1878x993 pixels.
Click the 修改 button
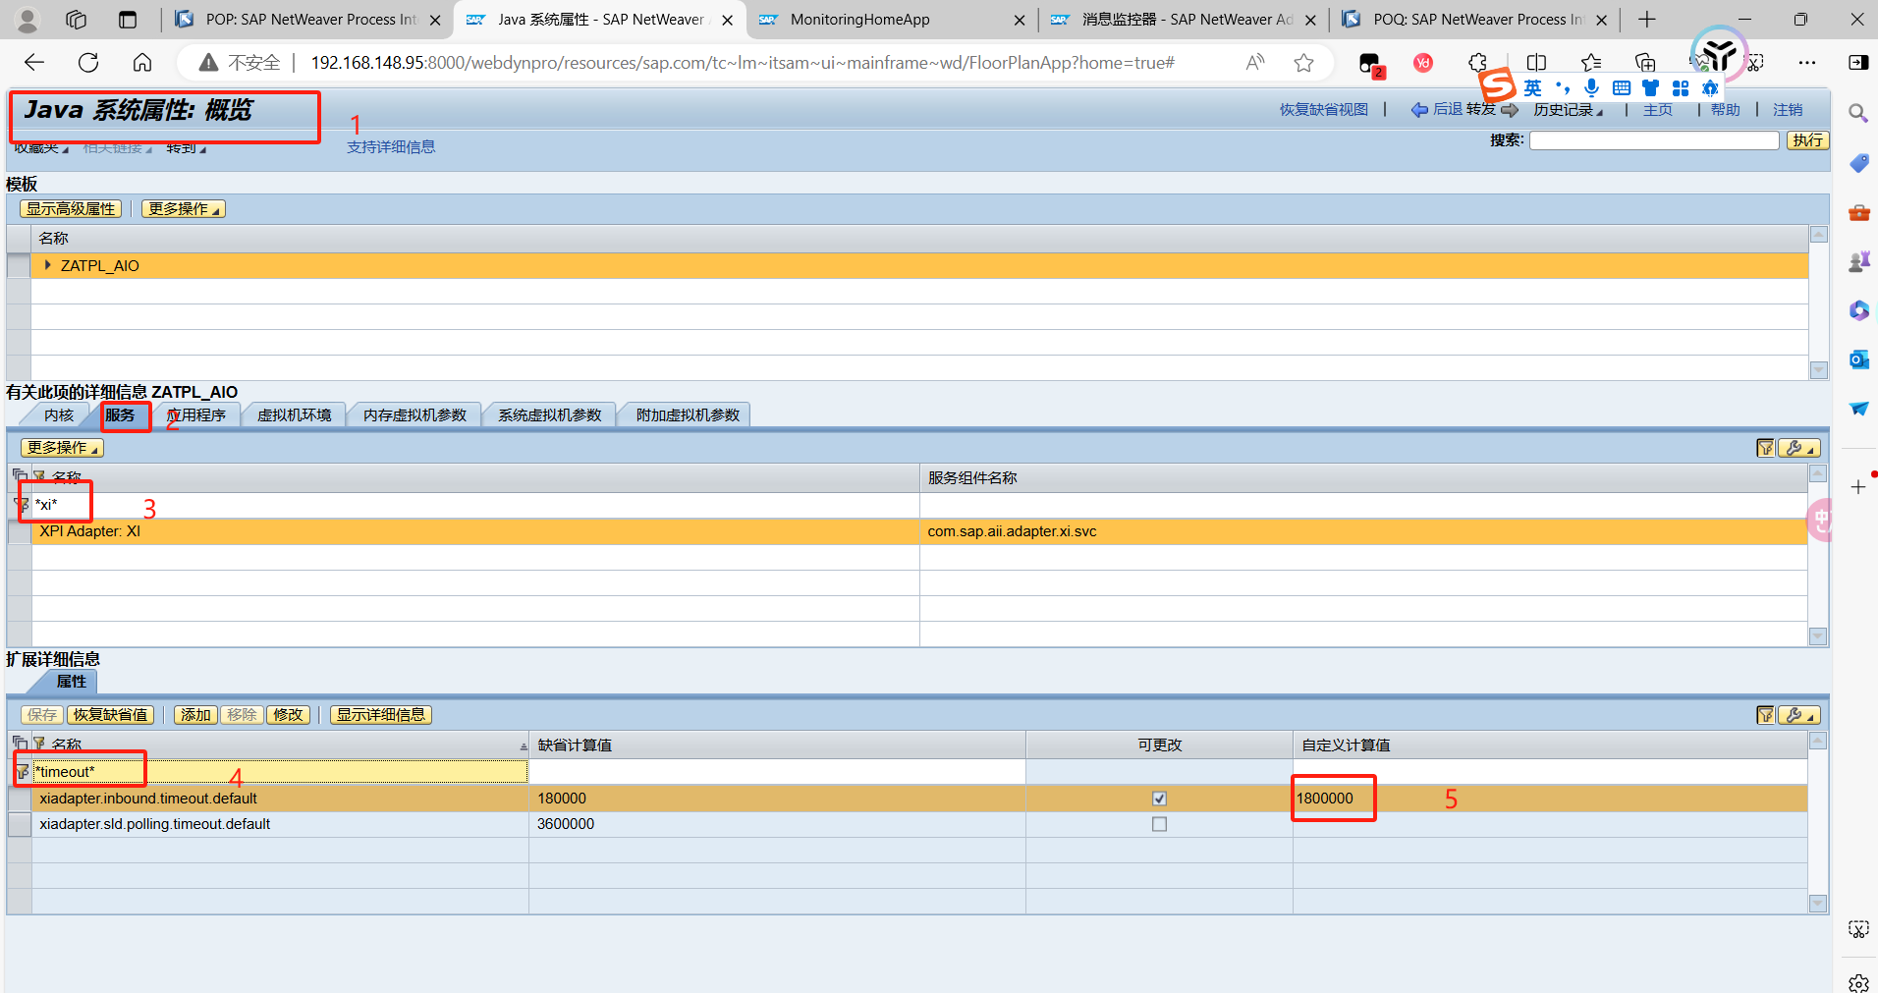(288, 715)
